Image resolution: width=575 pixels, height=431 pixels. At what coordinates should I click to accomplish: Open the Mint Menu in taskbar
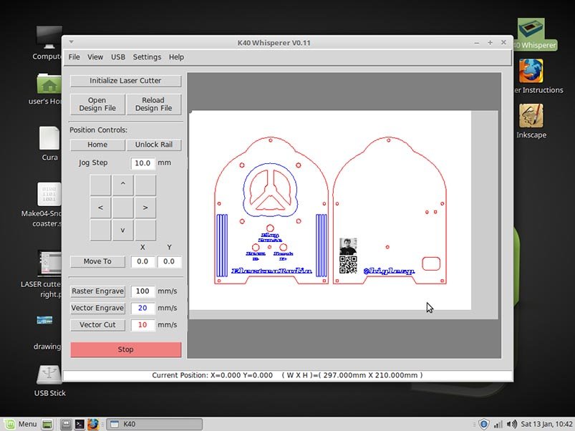point(21,423)
